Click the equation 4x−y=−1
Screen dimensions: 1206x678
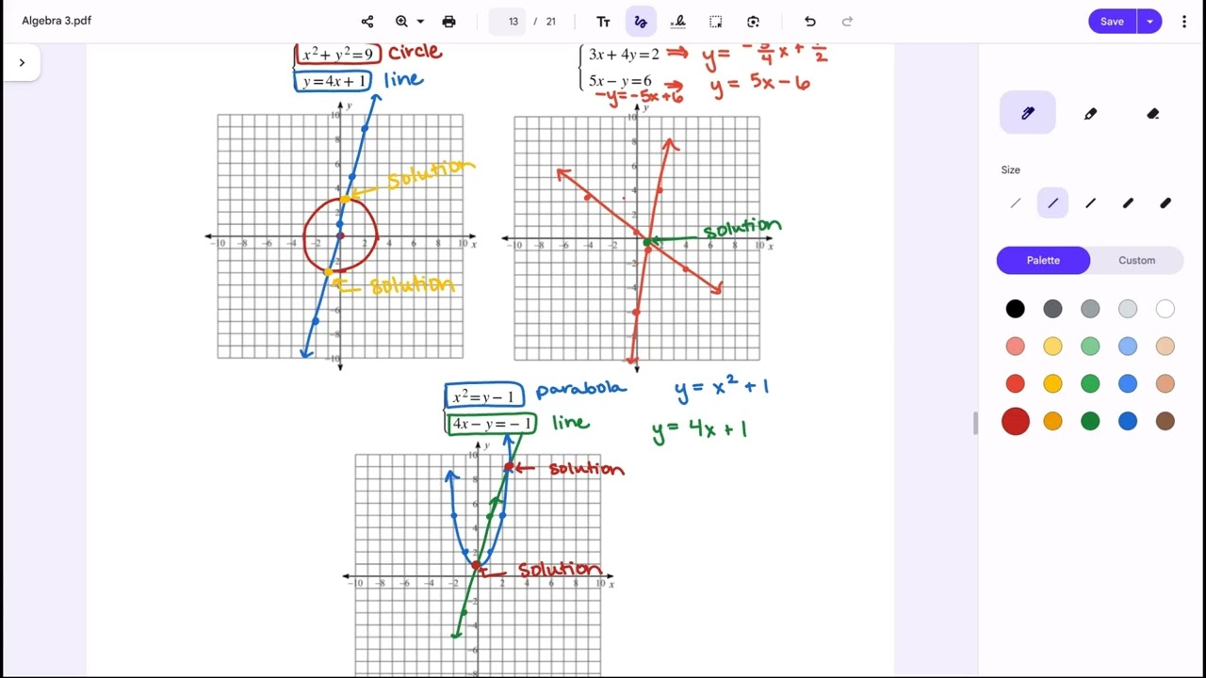pyautogui.click(x=491, y=424)
